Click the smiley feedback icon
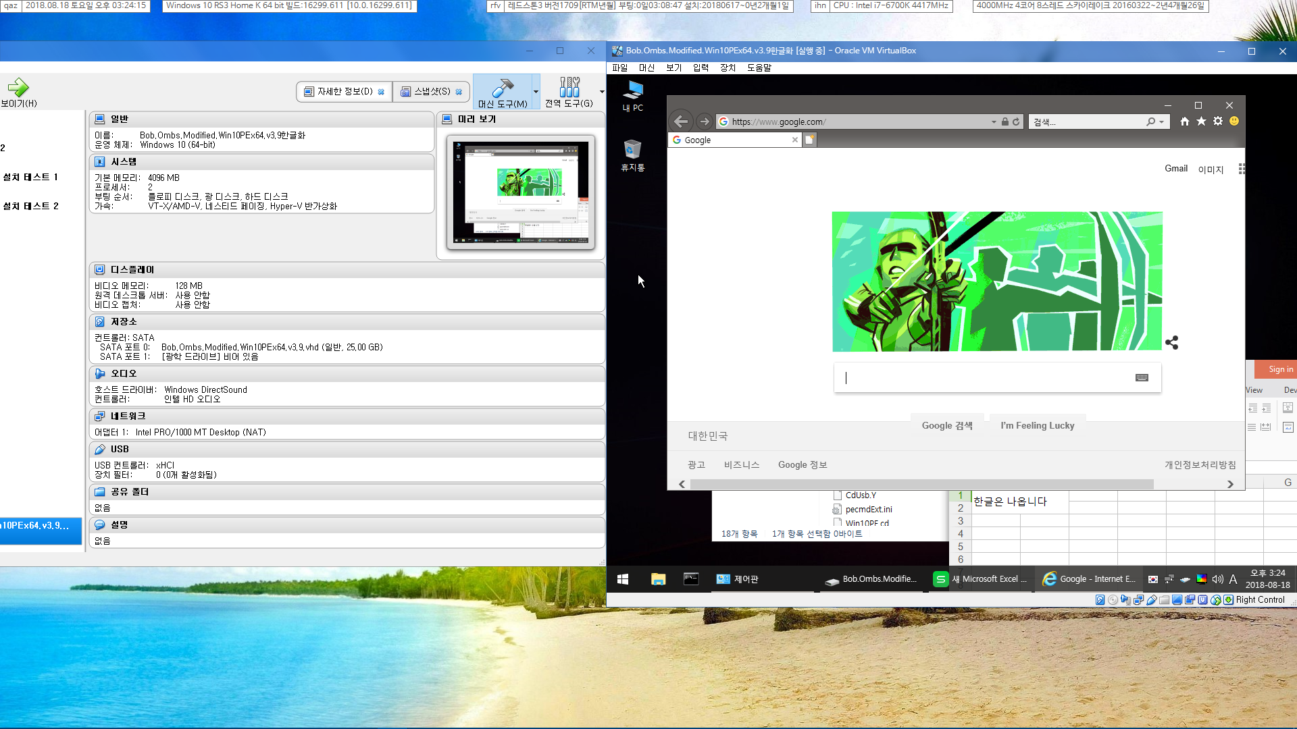The image size is (1297, 729). click(1234, 122)
